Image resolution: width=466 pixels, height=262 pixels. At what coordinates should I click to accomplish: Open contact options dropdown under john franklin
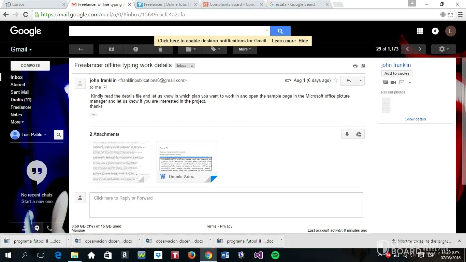[410, 82]
